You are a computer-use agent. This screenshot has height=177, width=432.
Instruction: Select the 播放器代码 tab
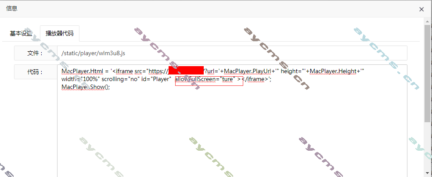60,34
